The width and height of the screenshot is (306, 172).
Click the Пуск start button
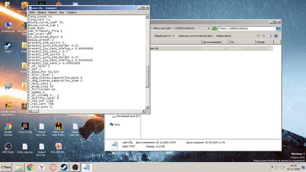(6, 167)
